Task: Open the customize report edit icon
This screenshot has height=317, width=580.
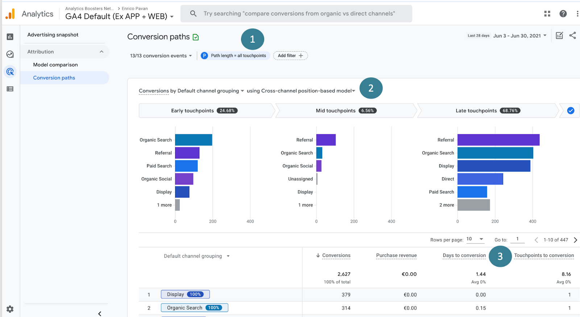Action: tap(559, 35)
